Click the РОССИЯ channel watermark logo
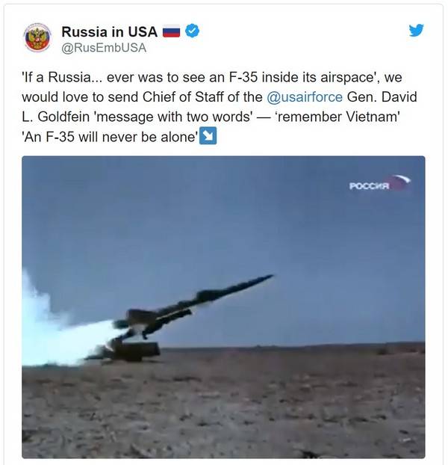The image size is (448, 465). (380, 183)
